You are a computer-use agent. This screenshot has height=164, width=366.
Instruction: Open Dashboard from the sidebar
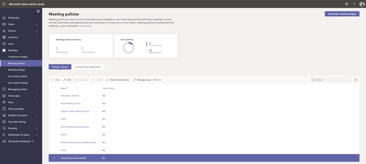(14, 18)
